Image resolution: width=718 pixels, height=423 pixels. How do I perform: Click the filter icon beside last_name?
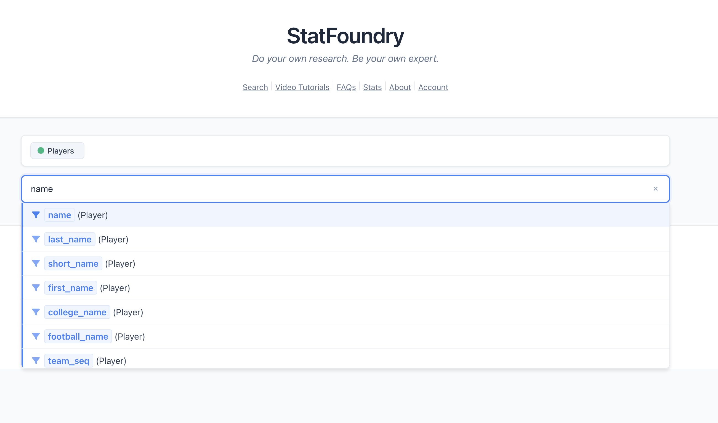pos(36,239)
